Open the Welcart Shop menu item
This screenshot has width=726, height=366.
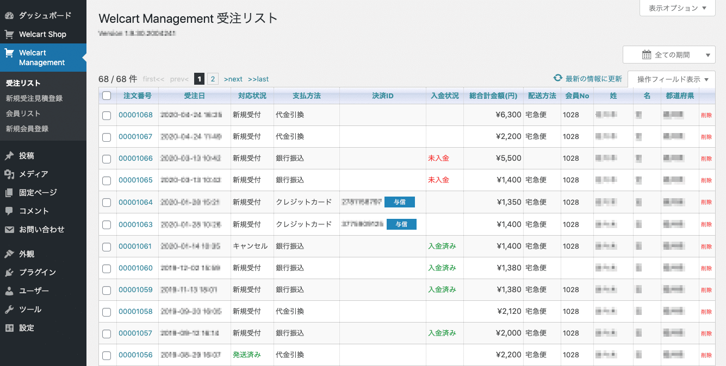43,34
